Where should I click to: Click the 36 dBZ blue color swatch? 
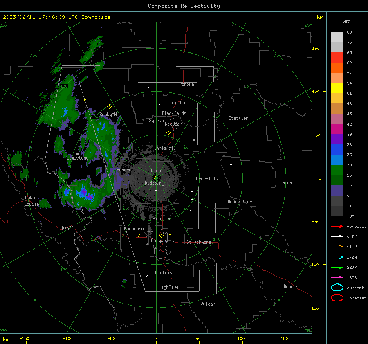tap(337, 150)
